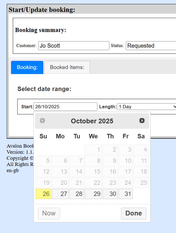
Task: Switch to the Booked Items tab
Action: tap(67, 67)
